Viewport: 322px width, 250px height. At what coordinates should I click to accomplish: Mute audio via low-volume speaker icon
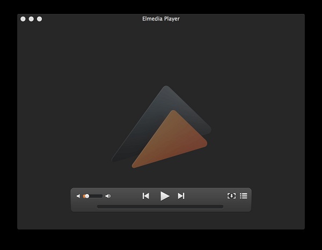(x=78, y=196)
